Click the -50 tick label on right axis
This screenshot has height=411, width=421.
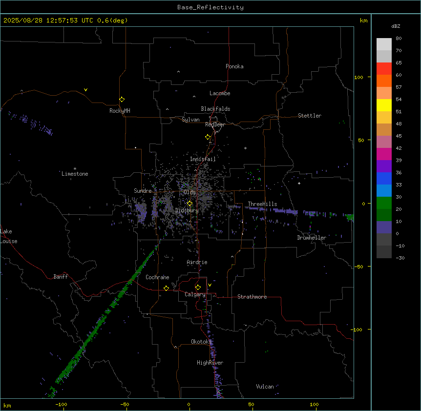pyautogui.click(x=358, y=267)
